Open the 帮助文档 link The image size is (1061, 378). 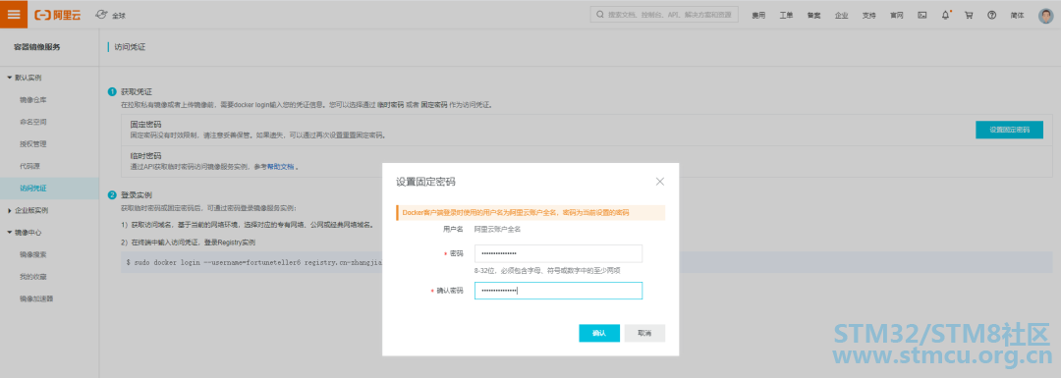[280, 166]
